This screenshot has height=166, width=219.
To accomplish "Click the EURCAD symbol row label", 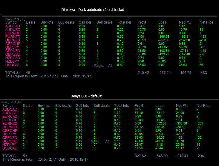I will [10, 117].
